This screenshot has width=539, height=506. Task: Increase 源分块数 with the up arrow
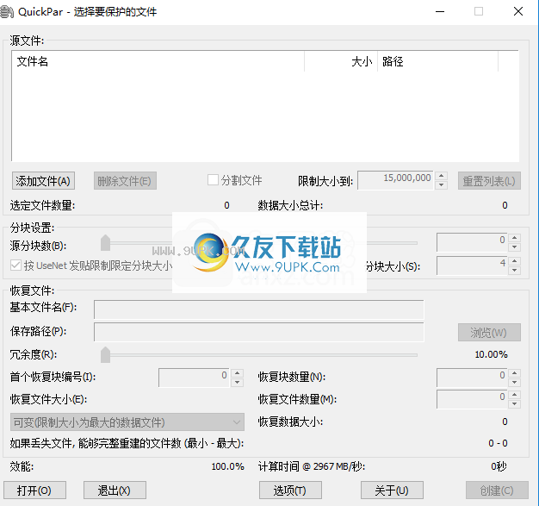coord(514,238)
